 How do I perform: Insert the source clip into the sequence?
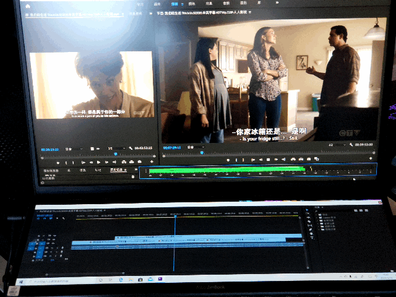124,162
